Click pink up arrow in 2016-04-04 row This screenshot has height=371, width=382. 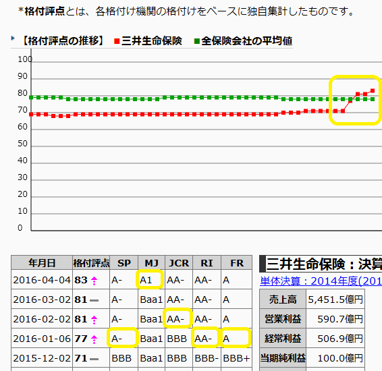94,281
